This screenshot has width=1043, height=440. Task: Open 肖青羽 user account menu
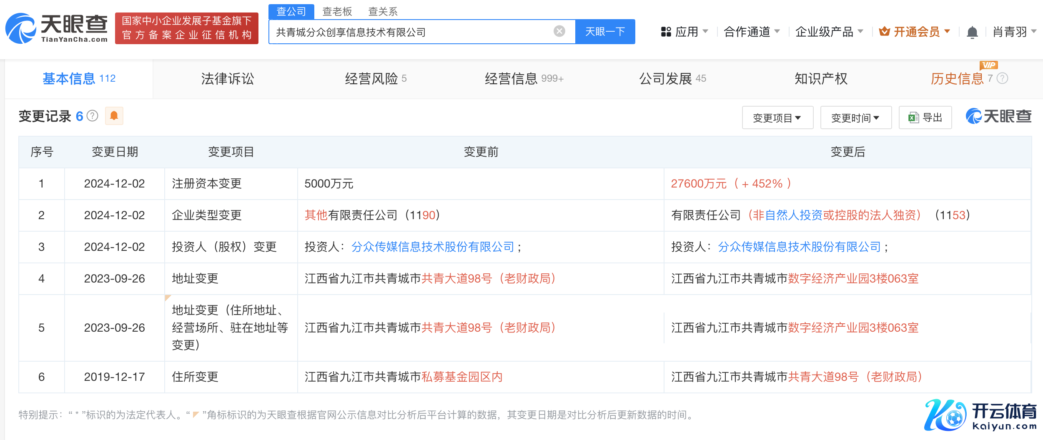[x=1014, y=32]
